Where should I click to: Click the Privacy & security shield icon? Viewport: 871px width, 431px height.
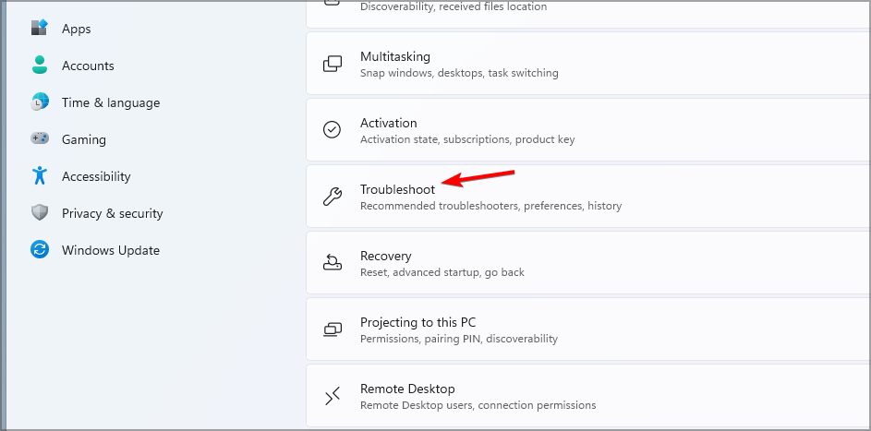(39, 213)
